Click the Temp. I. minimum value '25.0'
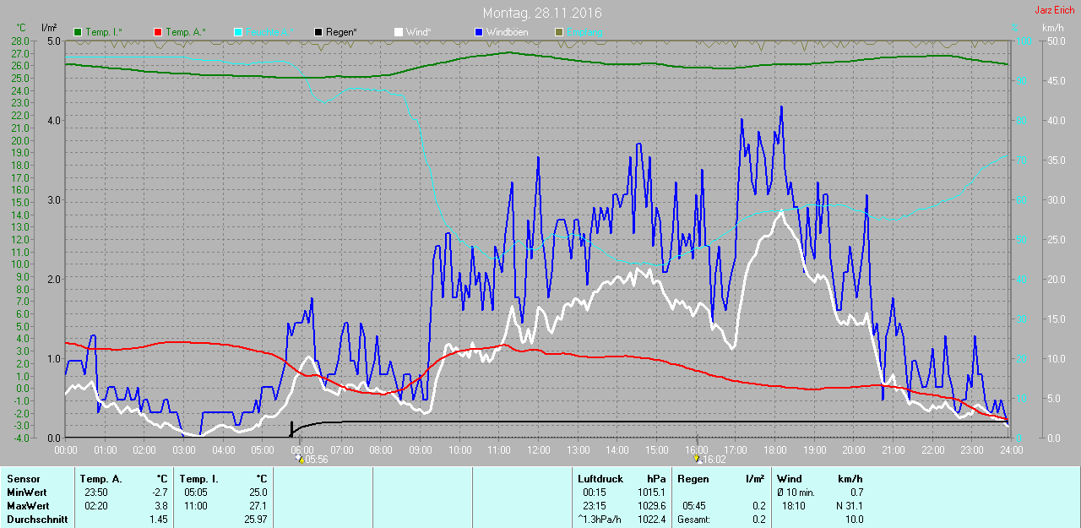Viewport: 1081px width, 528px height. tap(258, 493)
